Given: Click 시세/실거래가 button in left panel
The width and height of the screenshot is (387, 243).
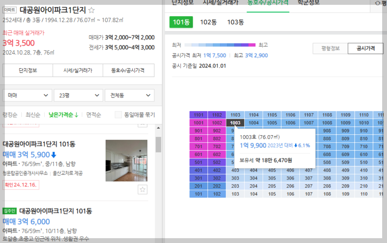Looking at the screenshot, I should pos(78,70).
